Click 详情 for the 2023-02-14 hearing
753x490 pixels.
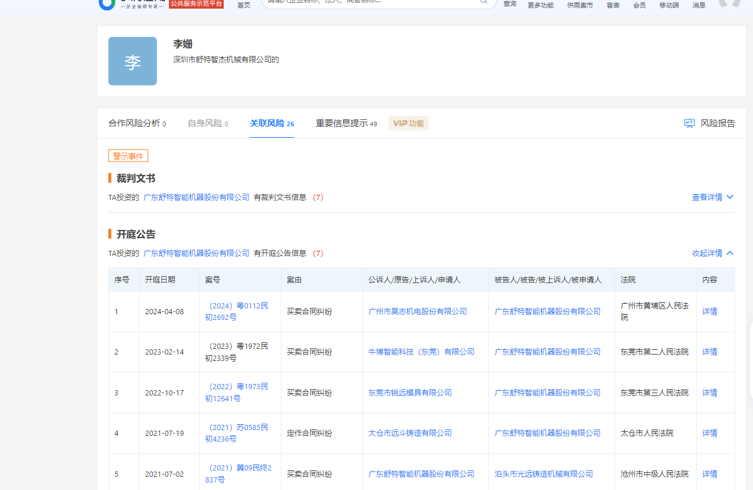pyautogui.click(x=710, y=352)
